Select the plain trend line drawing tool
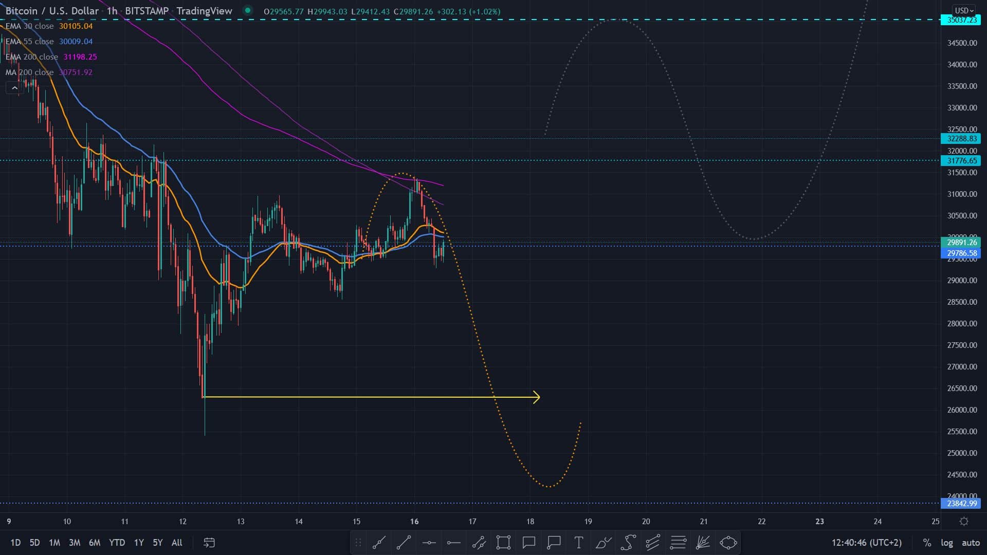987x555 pixels. coord(404,542)
